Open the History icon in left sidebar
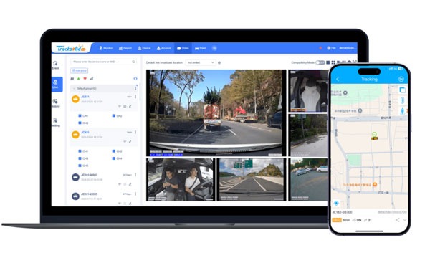Viewport: 430px width, 258px height. [x=55, y=103]
